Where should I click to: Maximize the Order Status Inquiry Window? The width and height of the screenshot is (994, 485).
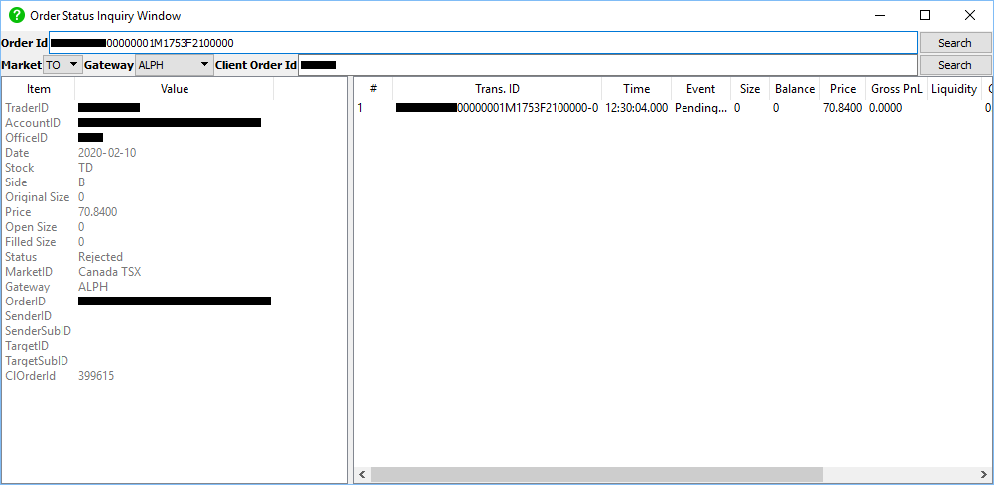tap(925, 16)
